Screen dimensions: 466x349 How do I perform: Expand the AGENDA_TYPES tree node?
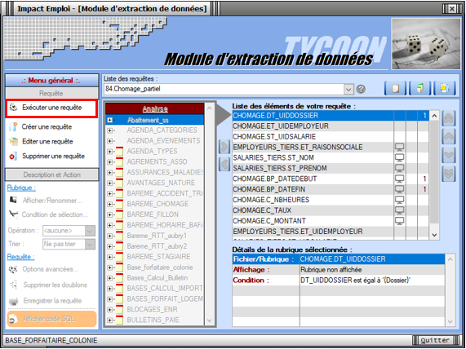[110, 152]
